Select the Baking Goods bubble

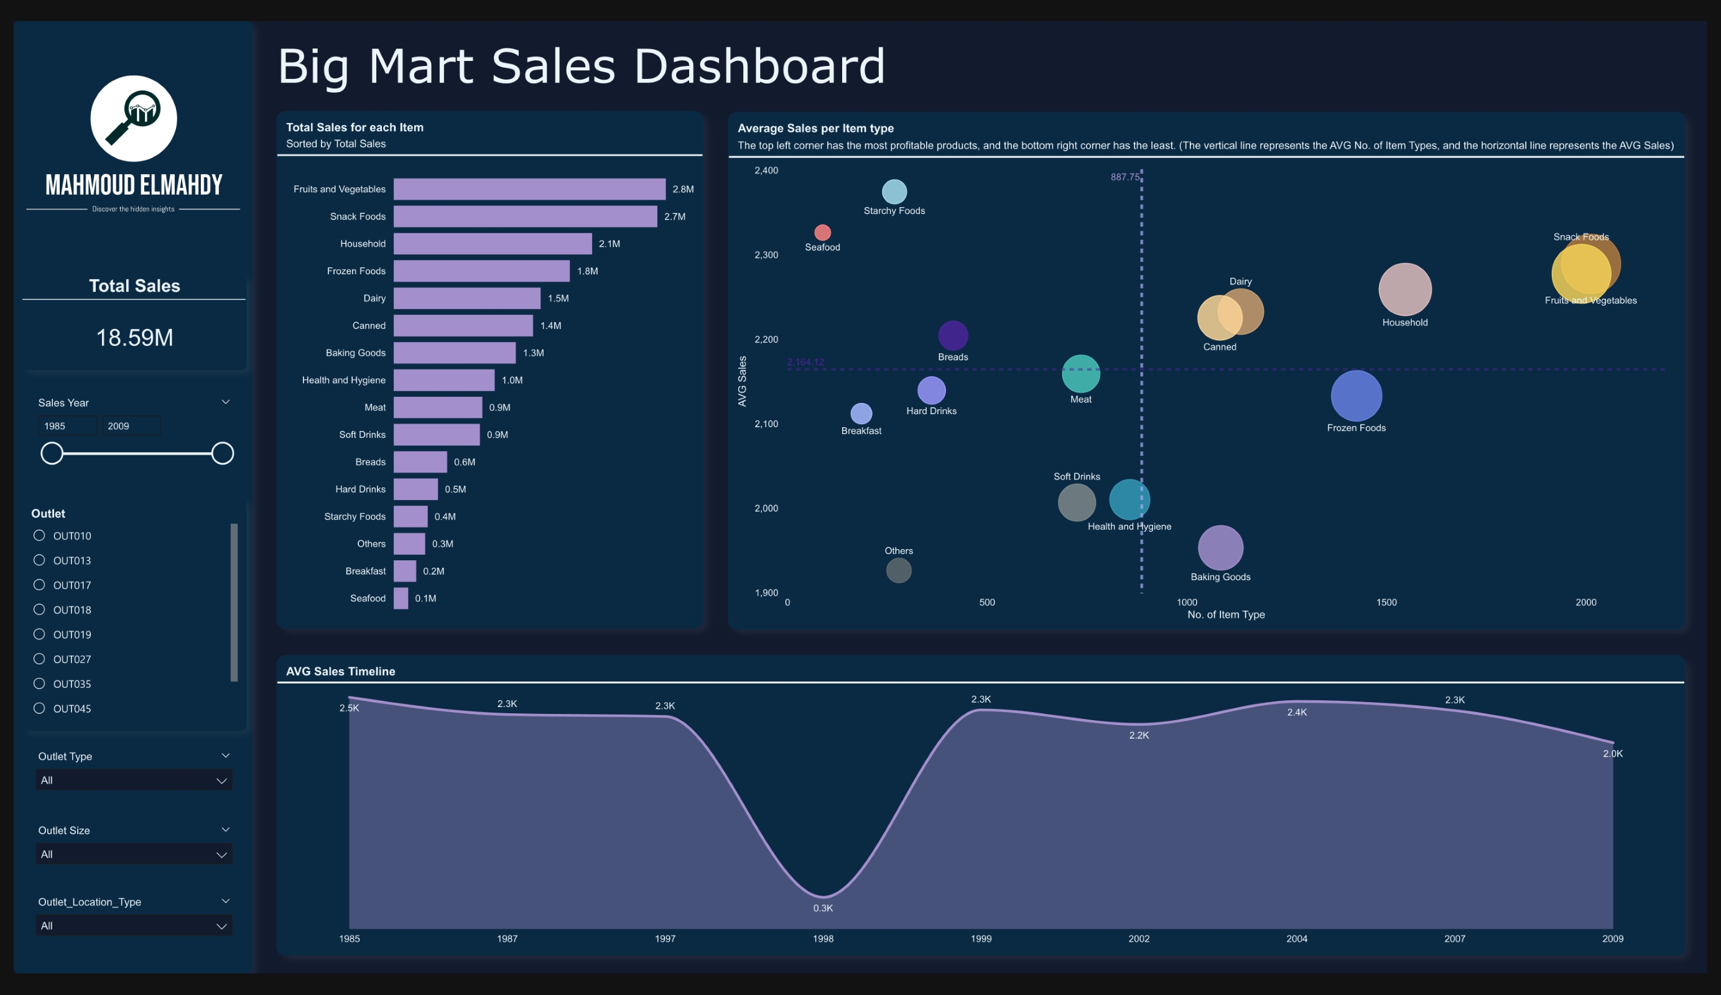(x=1220, y=547)
